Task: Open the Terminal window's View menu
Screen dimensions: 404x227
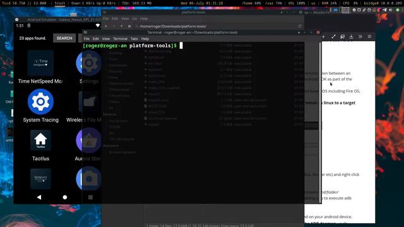Action: tap(106, 38)
